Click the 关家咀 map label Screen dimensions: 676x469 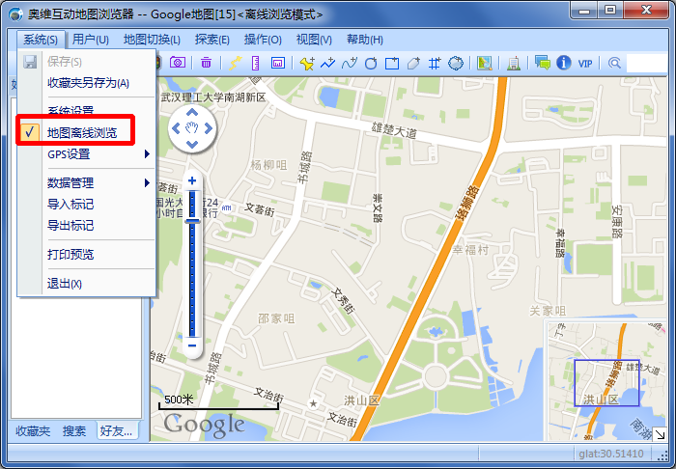click(548, 311)
